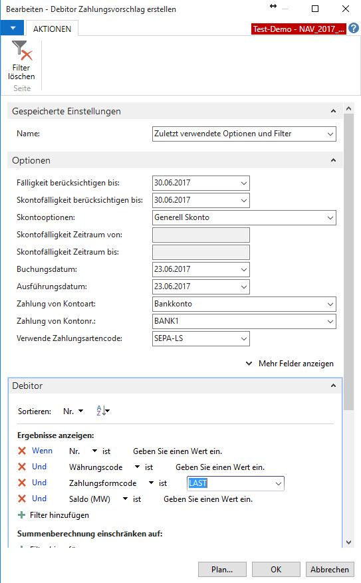Switch to the AKTIONEN tab
Viewport: 361px width, 583px height.
(52, 29)
